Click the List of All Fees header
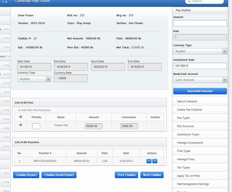Screen dimensions: 232x192 (x=89, y=102)
